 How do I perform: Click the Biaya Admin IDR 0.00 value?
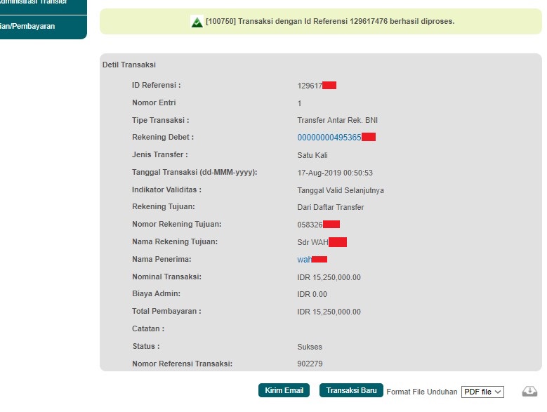tap(312, 294)
